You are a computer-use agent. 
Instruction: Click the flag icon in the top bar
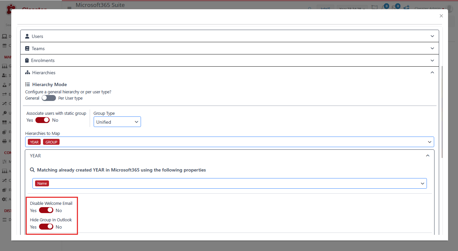coord(375,8)
